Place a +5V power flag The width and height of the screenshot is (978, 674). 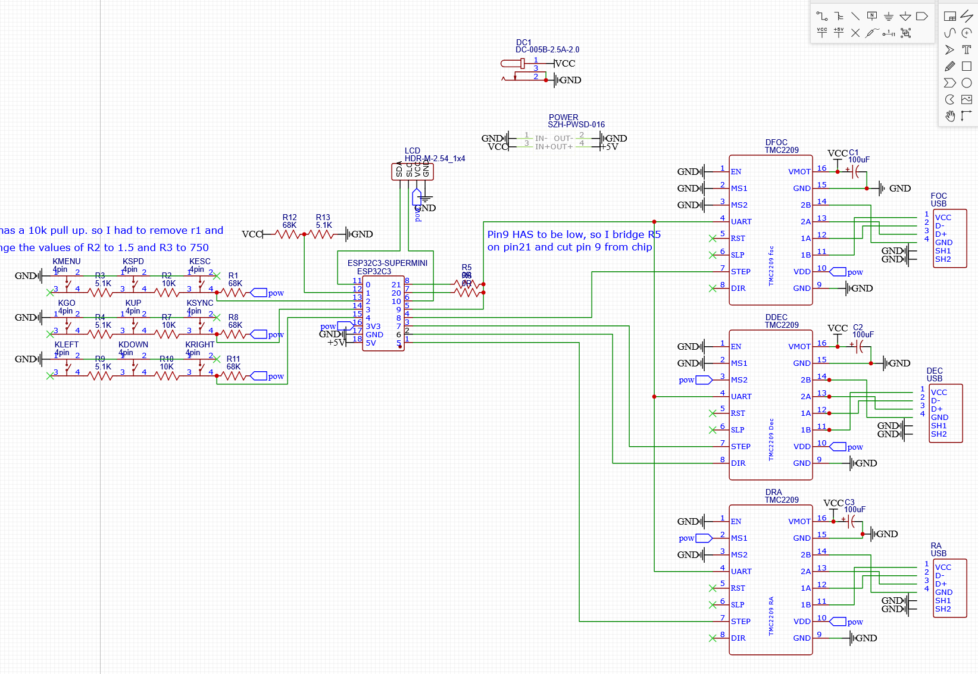tap(839, 33)
